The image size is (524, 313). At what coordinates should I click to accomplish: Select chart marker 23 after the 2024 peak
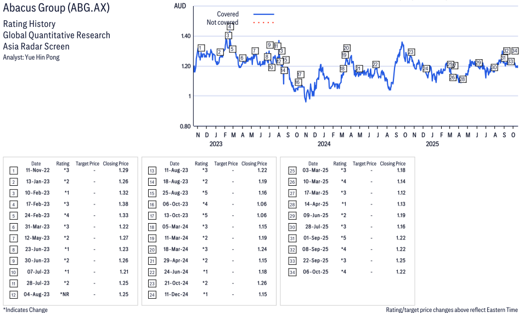411,52
